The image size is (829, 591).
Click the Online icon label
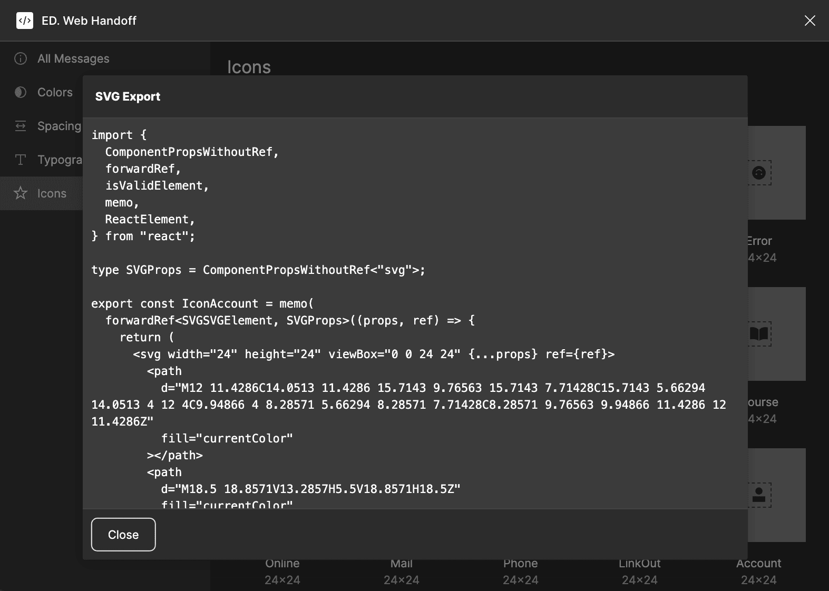coord(282,564)
